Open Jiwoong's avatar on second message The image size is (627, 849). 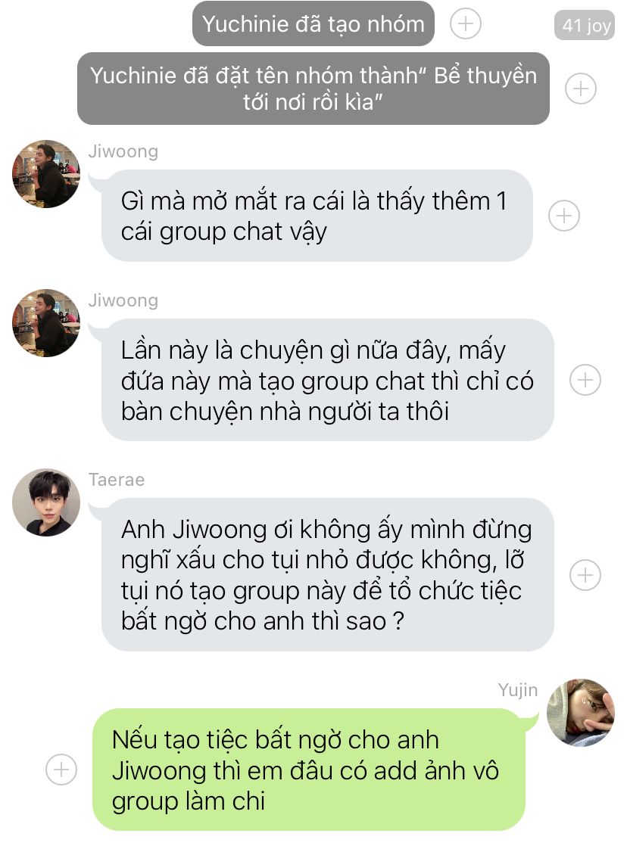[x=46, y=322]
